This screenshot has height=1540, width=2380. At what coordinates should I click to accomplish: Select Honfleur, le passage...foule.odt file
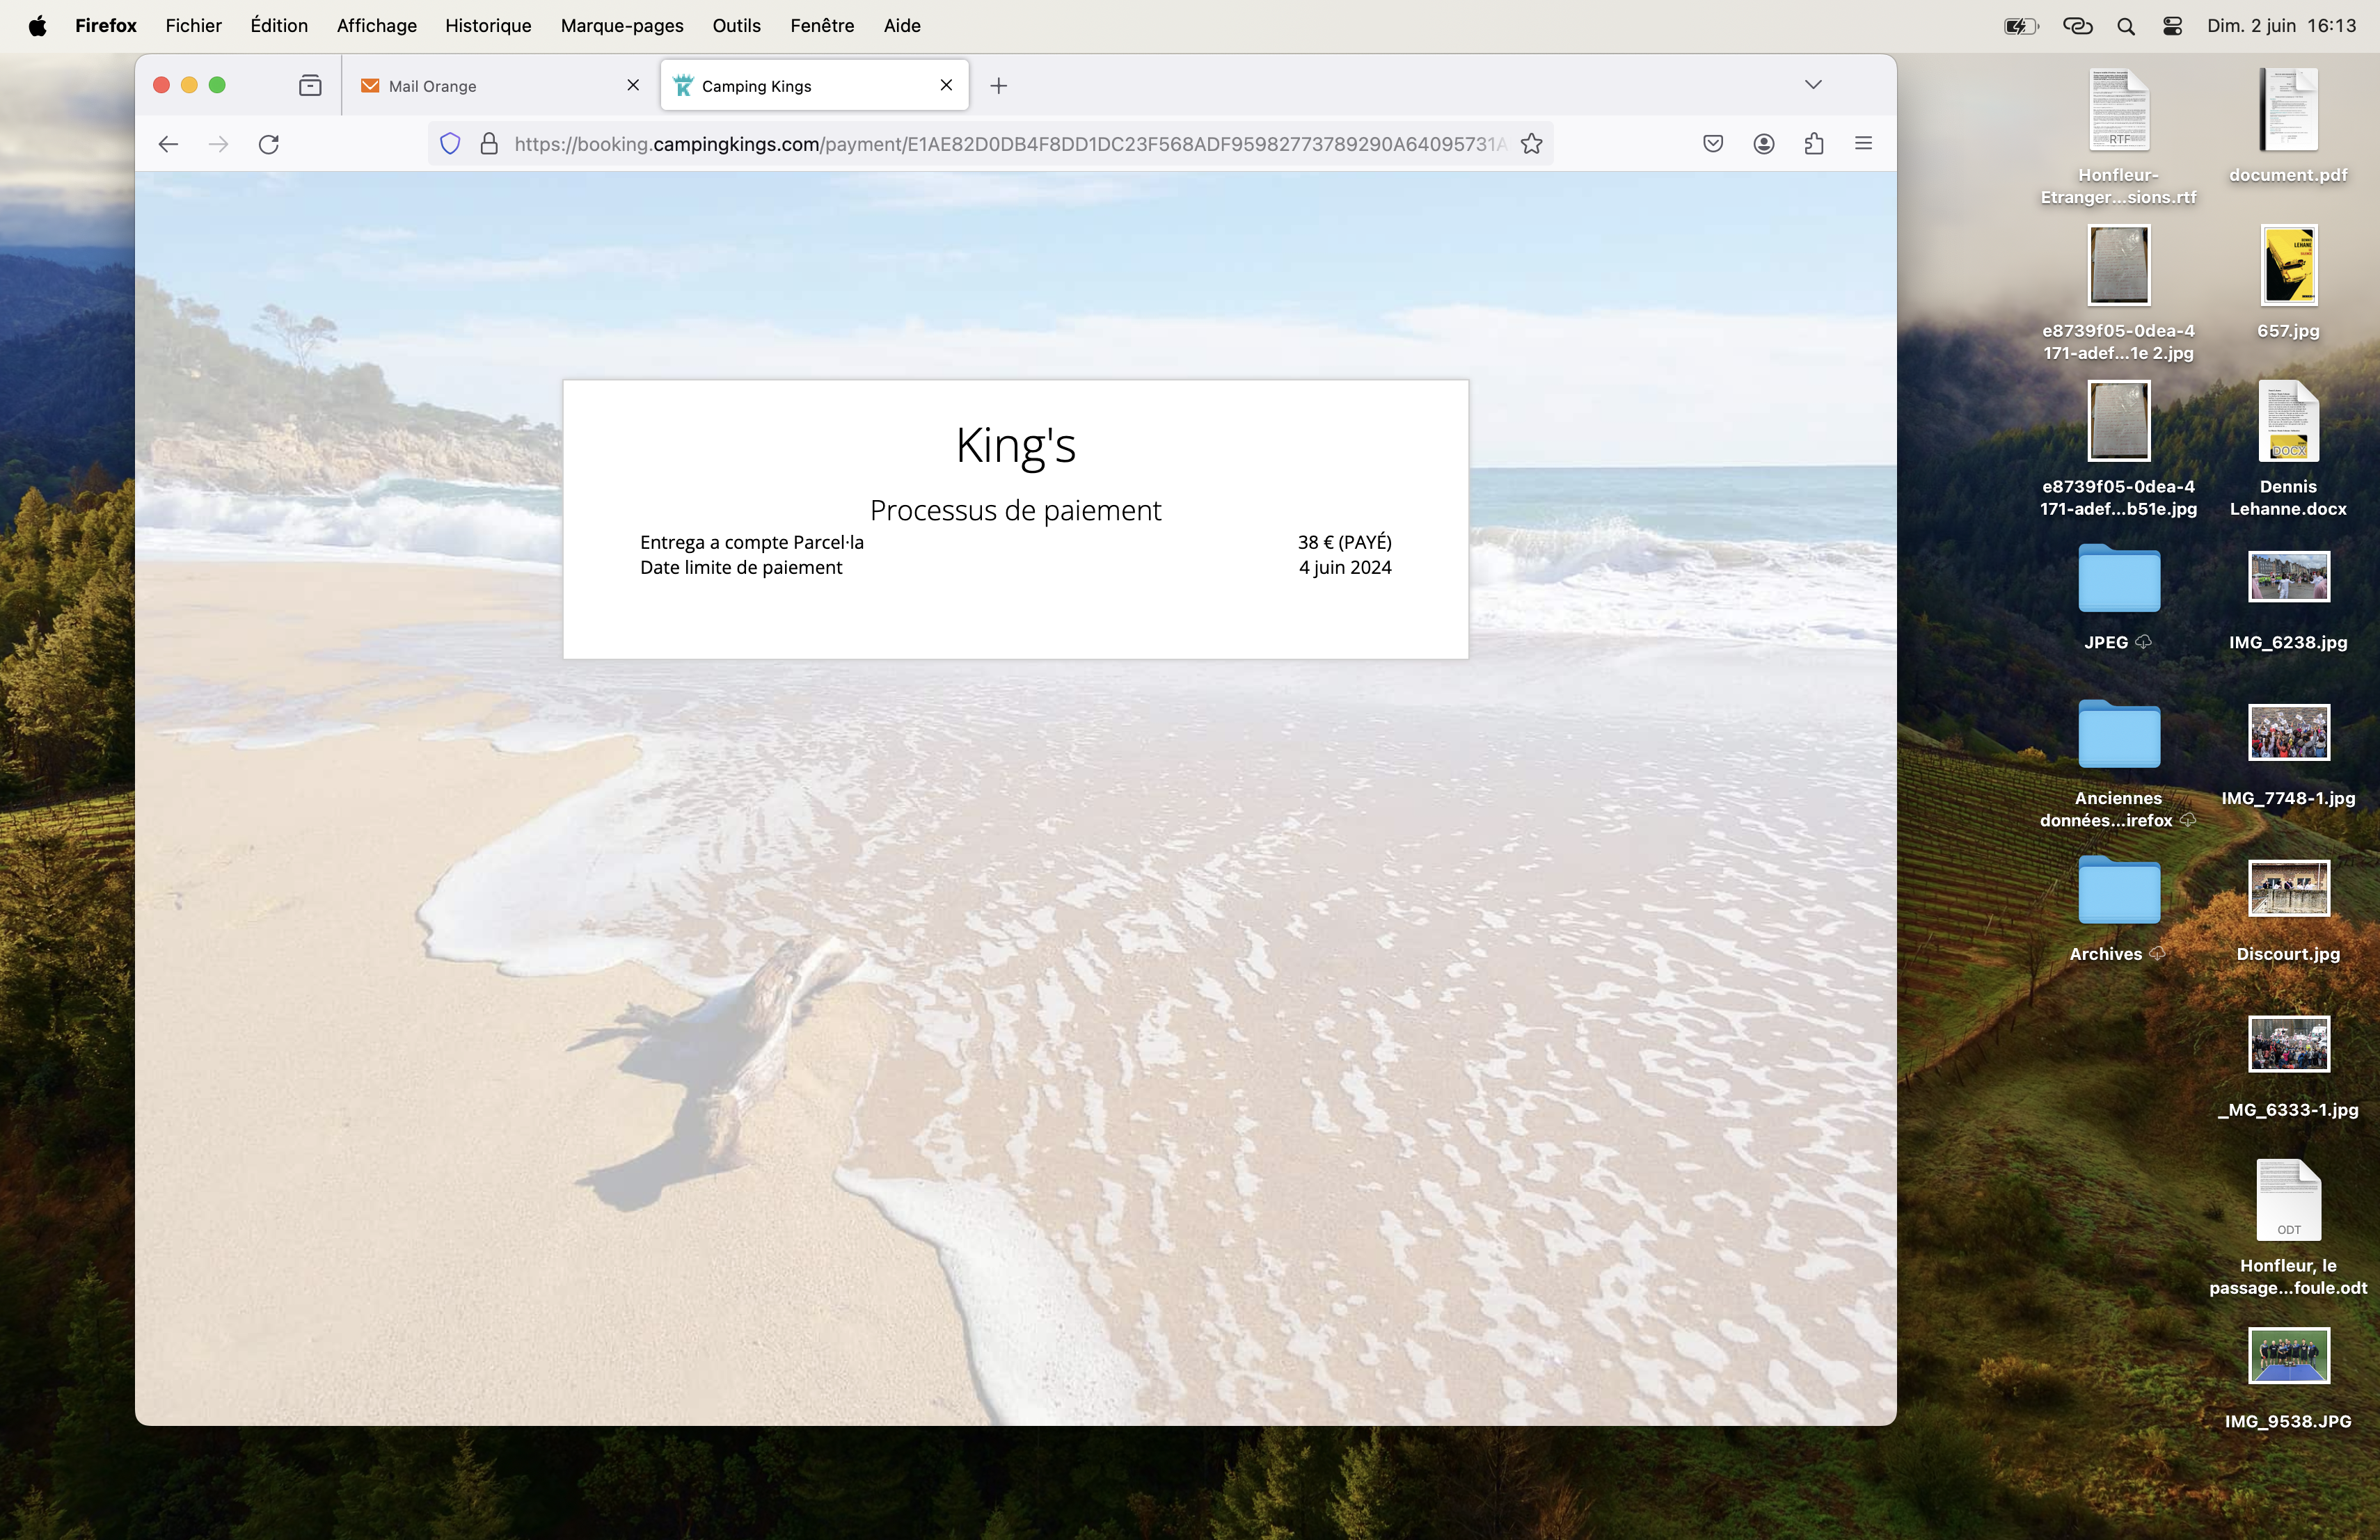pos(2288,1227)
